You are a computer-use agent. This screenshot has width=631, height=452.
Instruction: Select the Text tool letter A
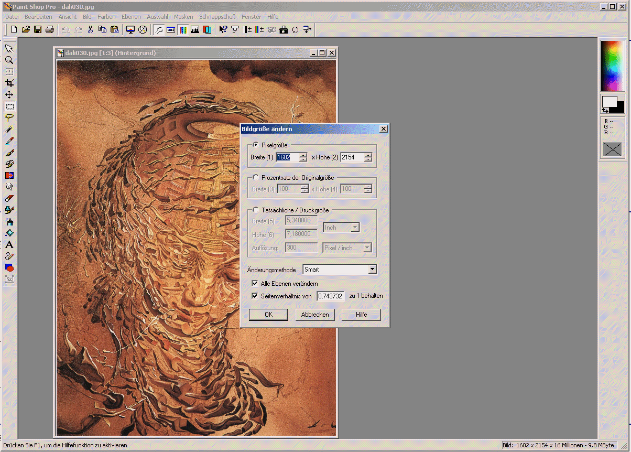coord(9,244)
